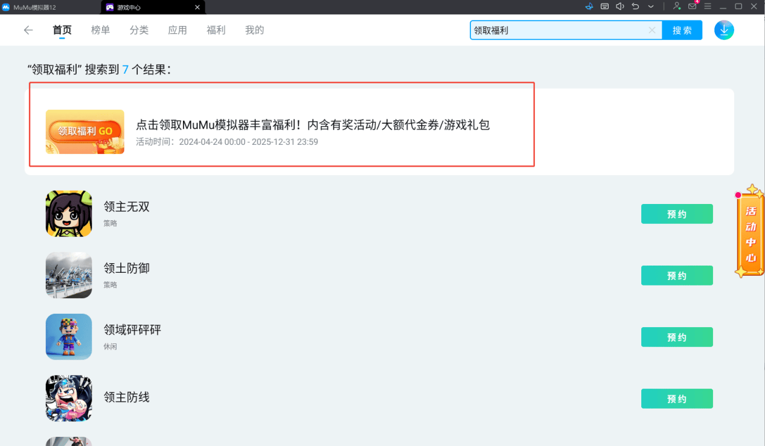Reserve 领主无双 with 预约 button
Viewport: 765px width, 446px height.
pyautogui.click(x=677, y=214)
